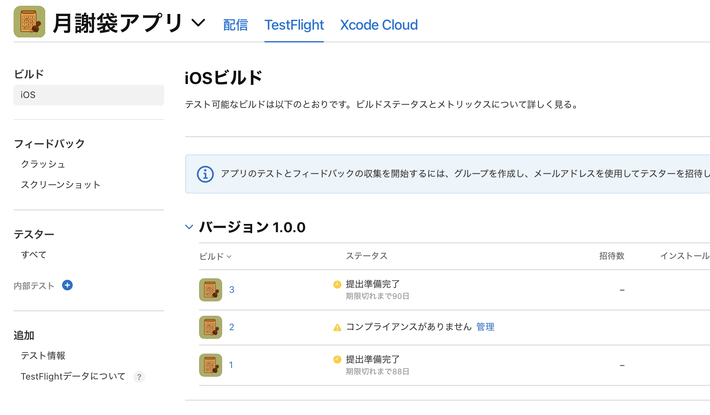Click the 提出準備完了 status of build 1
This screenshot has width=710, height=415.
(x=373, y=359)
